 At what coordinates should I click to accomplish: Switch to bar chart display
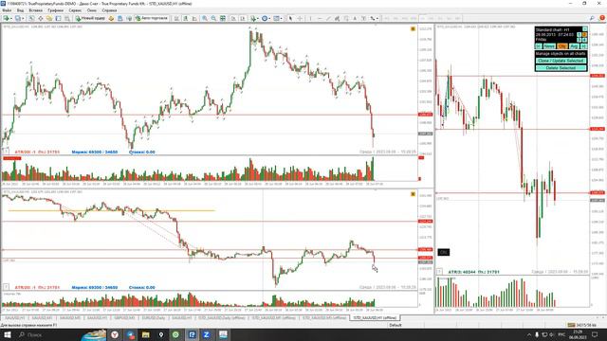[176, 18]
